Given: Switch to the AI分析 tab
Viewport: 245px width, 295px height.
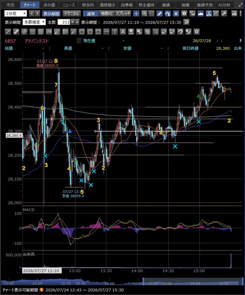Looking at the screenshot, I should click(224, 5).
